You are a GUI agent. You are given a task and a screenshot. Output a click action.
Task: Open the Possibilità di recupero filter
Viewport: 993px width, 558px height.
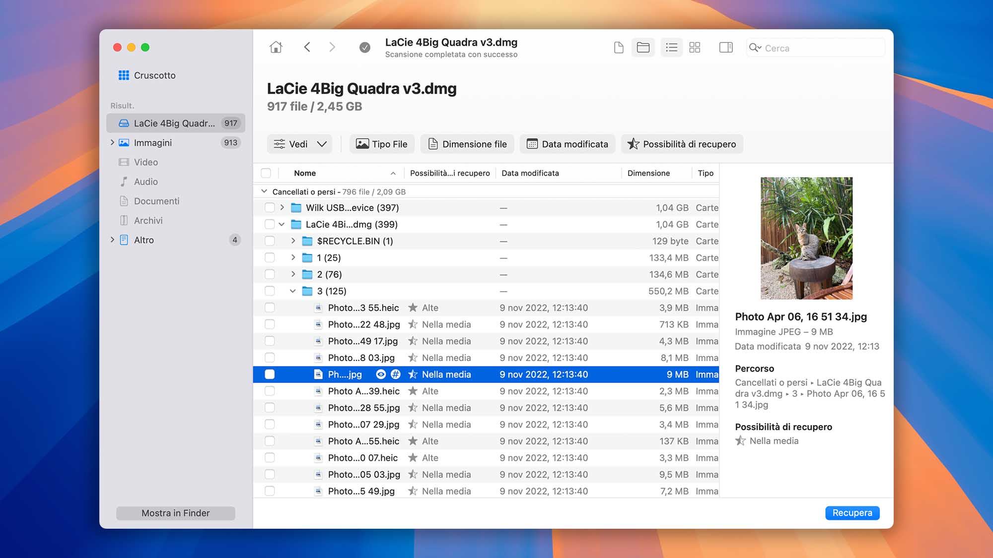682,144
